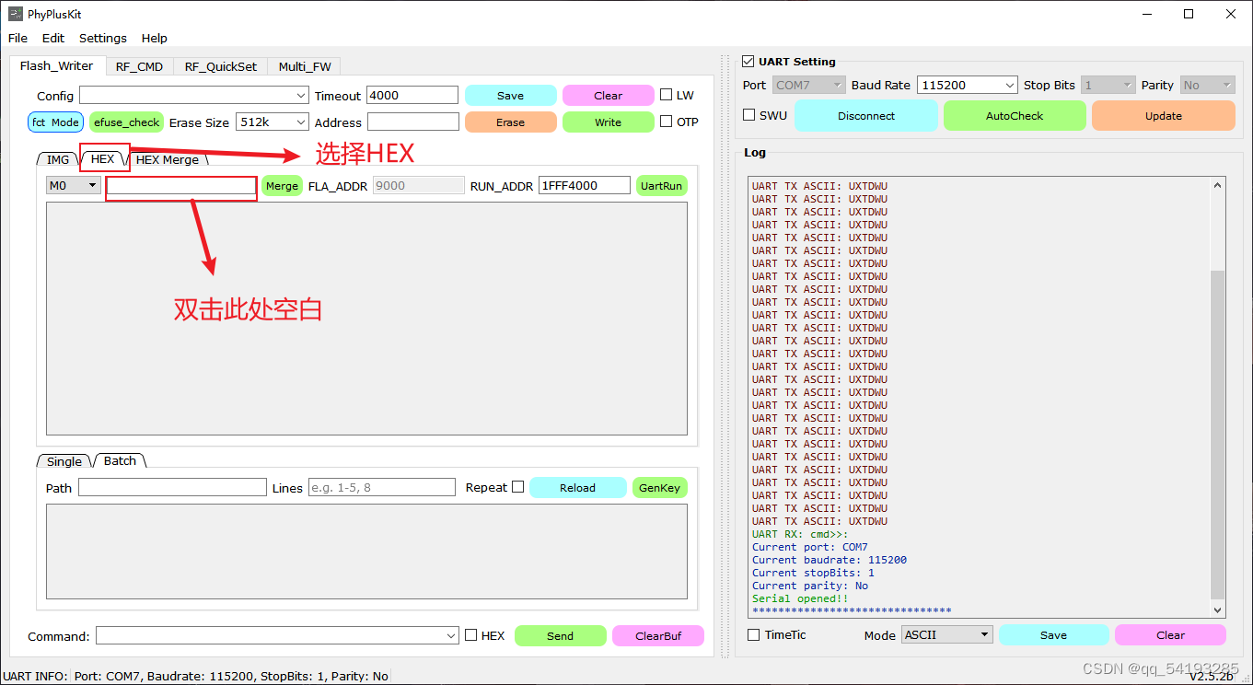This screenshot has height=685, width=1253.
Task: Click the Save config button
Action: click(x=510, y=96)
